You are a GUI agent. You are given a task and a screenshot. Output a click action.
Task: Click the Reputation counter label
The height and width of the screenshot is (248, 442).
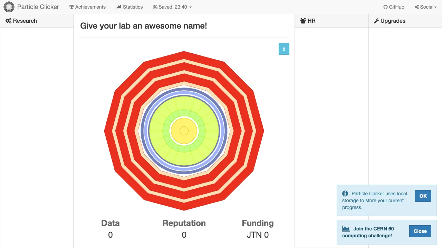(184, 223)
